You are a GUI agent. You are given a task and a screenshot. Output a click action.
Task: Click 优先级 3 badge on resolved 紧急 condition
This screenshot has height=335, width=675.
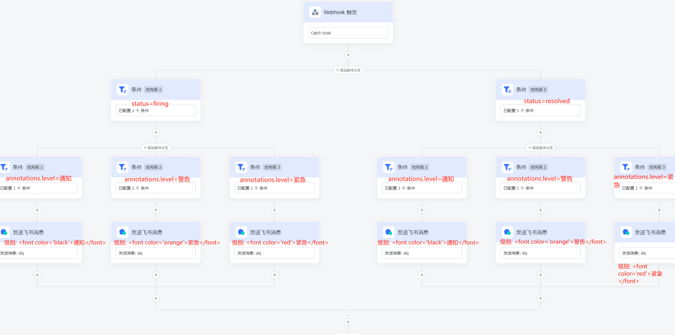pos(657,167)
